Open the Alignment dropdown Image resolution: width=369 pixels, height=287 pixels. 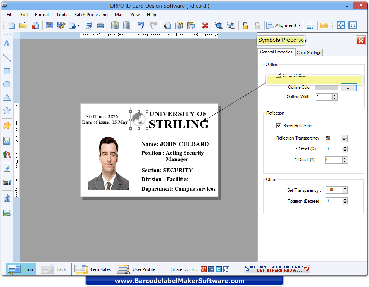coord(284,25)
